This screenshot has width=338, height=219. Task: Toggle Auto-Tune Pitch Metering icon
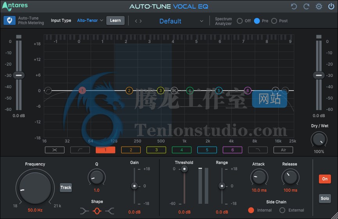pos(9,20)
